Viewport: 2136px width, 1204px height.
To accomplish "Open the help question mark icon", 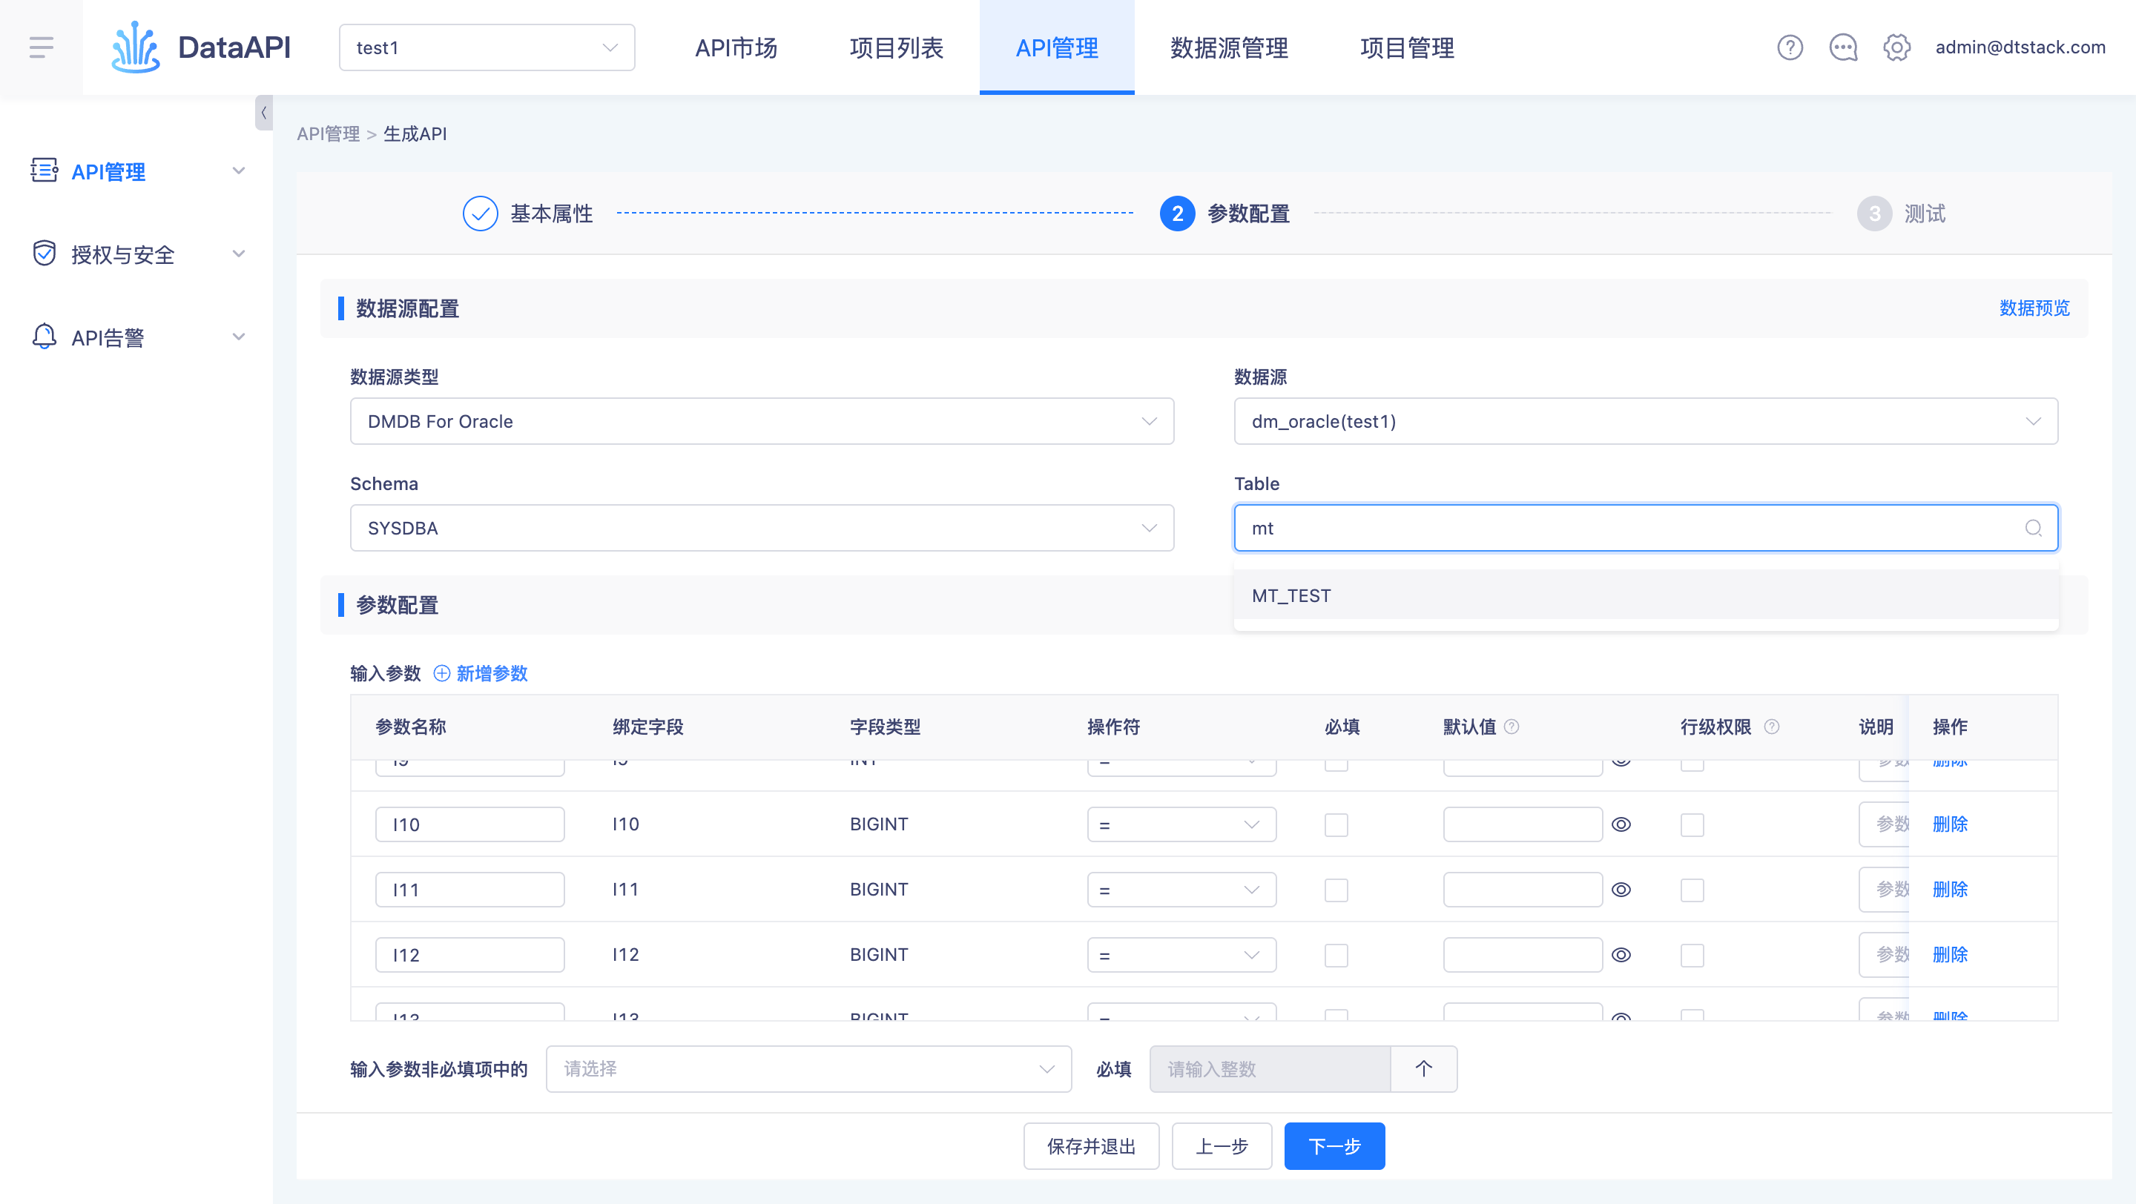I will pos(1790,47).
